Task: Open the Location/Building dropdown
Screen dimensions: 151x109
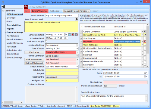Action: coord(77,45)
